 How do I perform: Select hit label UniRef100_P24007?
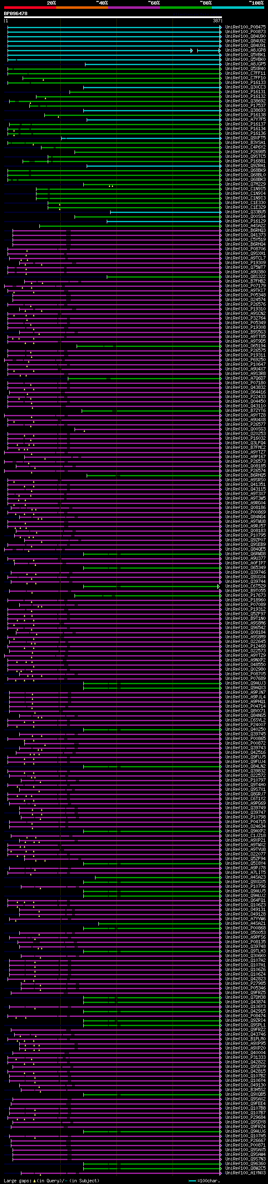(x=245, y=725)
